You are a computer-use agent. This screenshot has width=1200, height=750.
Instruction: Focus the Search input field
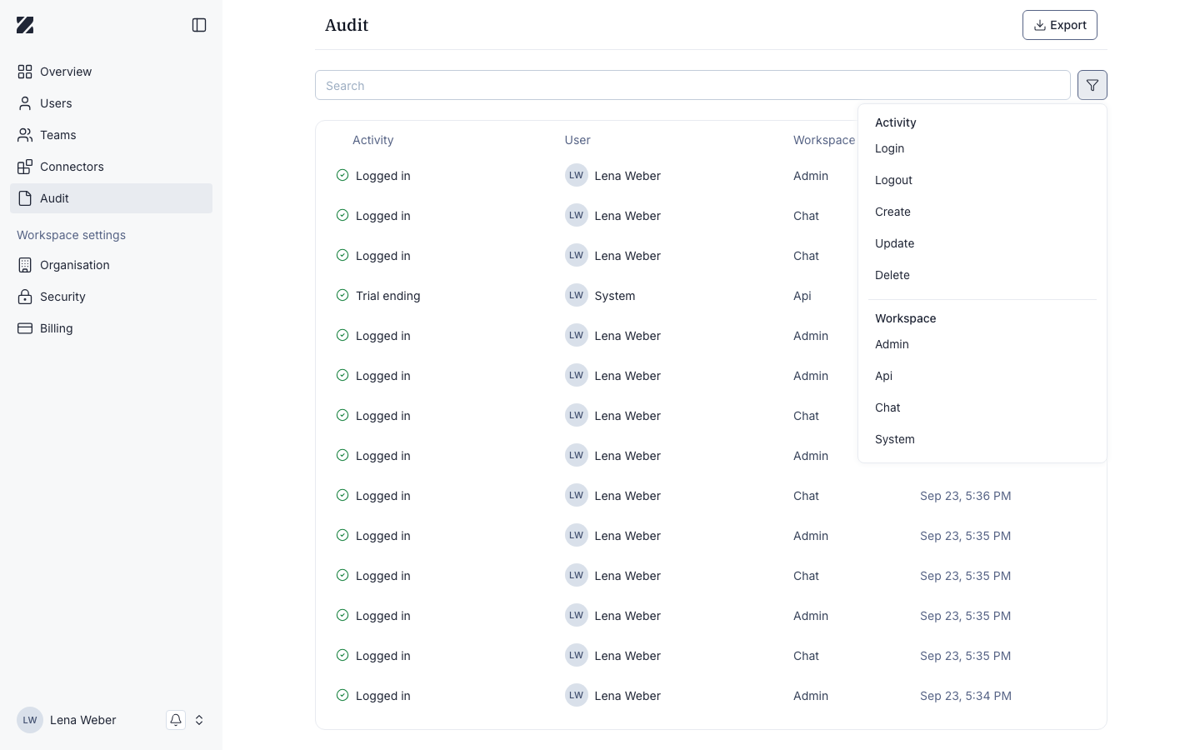click(x=692, y=85)
